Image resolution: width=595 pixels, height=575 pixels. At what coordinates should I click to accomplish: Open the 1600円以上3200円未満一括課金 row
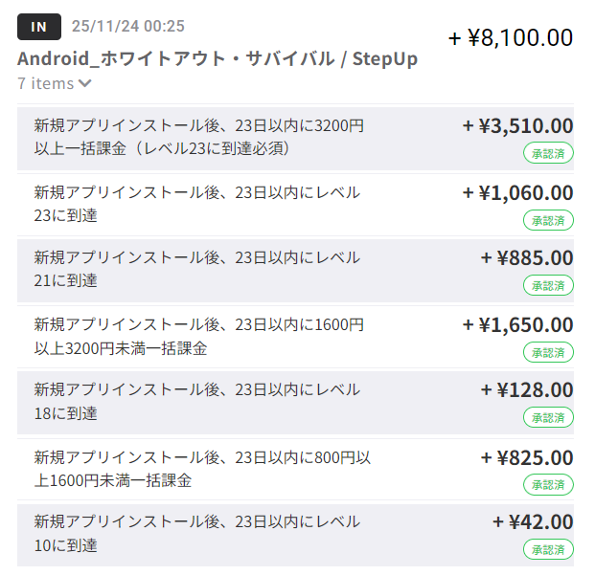click(199, 336)
